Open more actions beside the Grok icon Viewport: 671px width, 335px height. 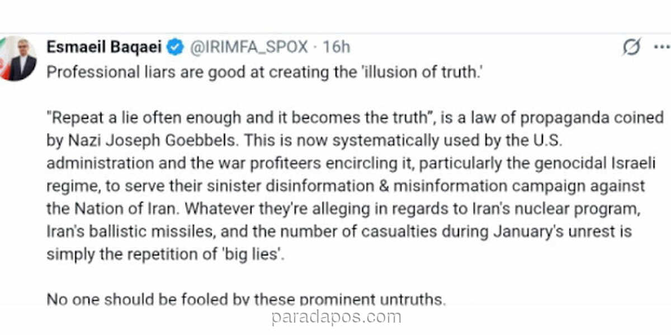663,47
